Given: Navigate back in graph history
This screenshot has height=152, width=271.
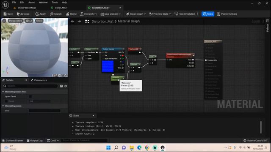Looking at the screenshot, I should [72, 22].
